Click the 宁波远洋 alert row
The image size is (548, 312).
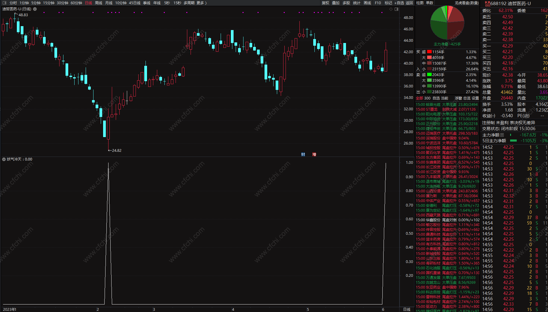tap(447, 143)
